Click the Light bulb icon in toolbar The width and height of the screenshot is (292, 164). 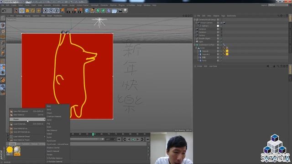point(125,10)
